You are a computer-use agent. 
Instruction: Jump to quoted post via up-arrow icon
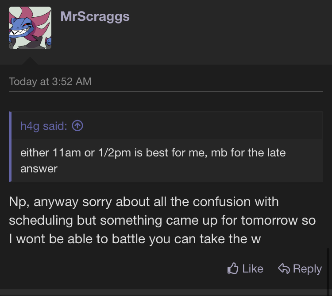pos(77,126)
